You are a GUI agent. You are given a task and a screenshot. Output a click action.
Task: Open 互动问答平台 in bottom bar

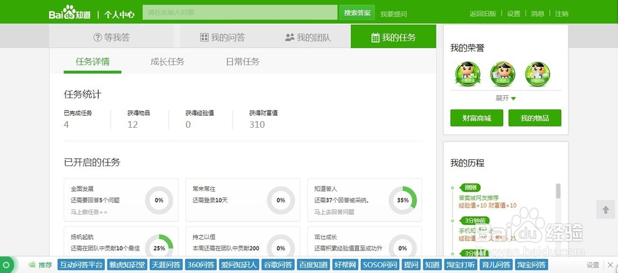(x=82, y=265)
